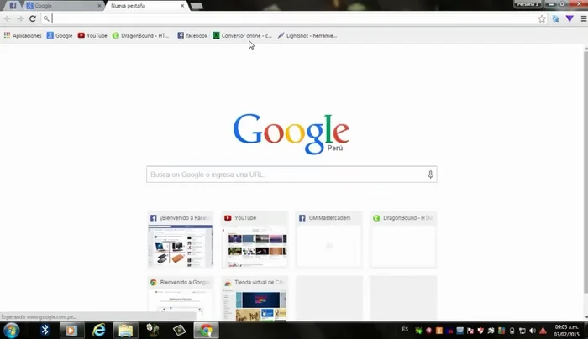This screenshot has height=339, width=588.
Task: Close the Google tab
Action: (99, 6)
